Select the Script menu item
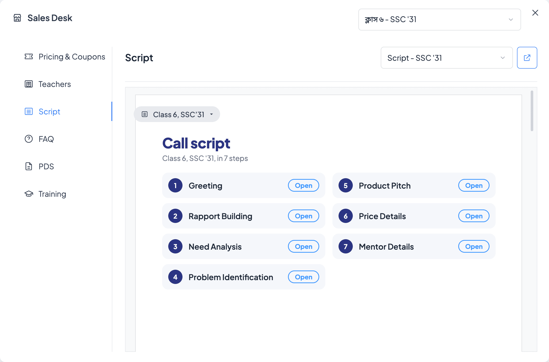This screenshot has width=549, height=362. pos(42,111)
